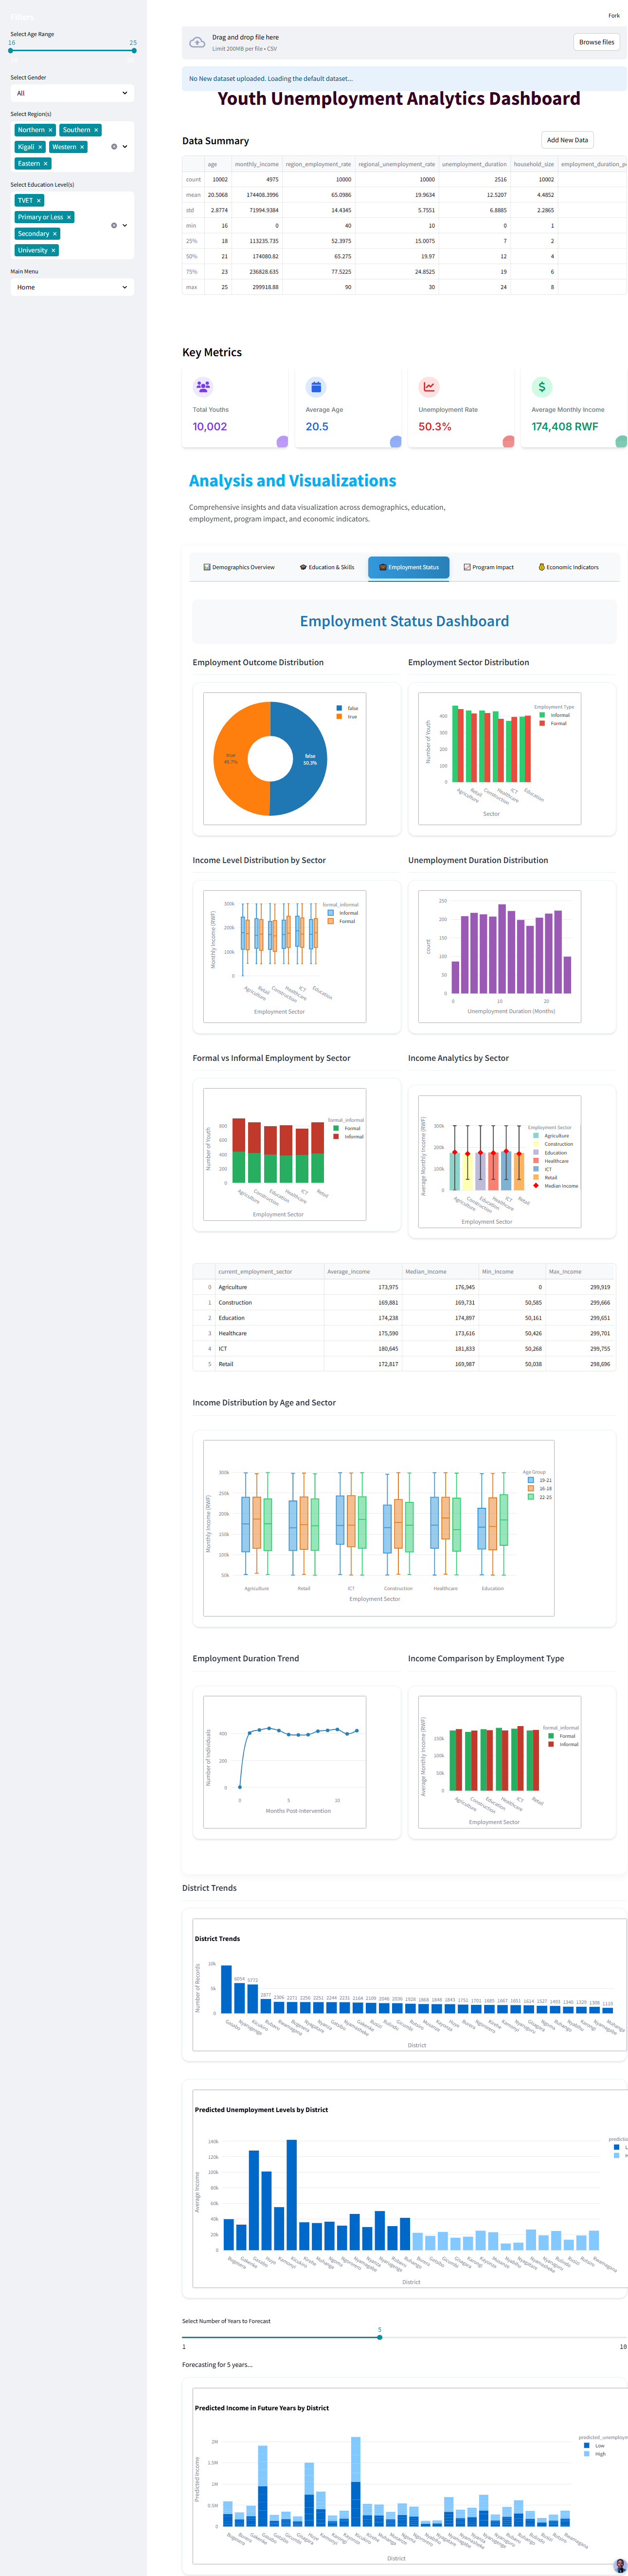Screen dimensions: 628x2576
Task: Toggle Median Income legend in Income Analytics chart
Action: (556, 1186)
